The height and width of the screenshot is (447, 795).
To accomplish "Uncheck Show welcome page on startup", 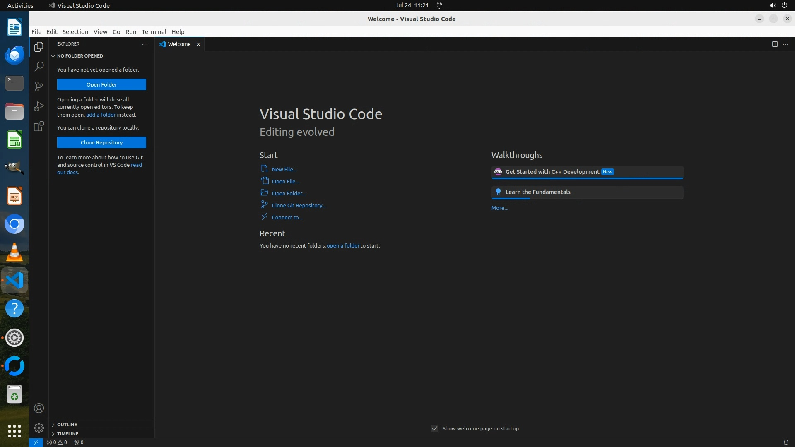I will pos(434,428).
